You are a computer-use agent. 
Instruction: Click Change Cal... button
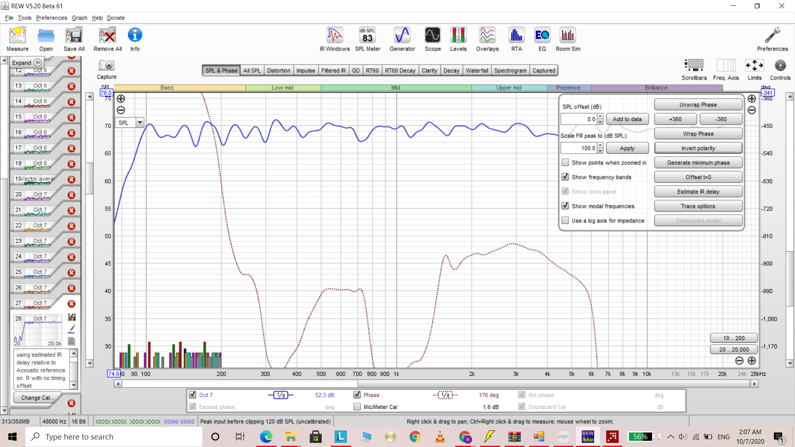pyautogui.click(x=38, y=397)
